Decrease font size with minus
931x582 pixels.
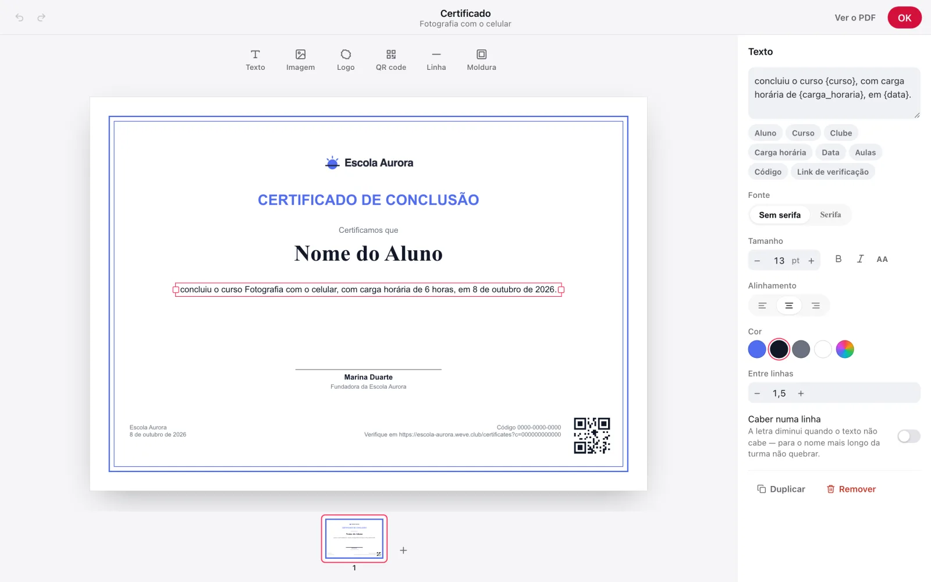(x=757, y=261)
